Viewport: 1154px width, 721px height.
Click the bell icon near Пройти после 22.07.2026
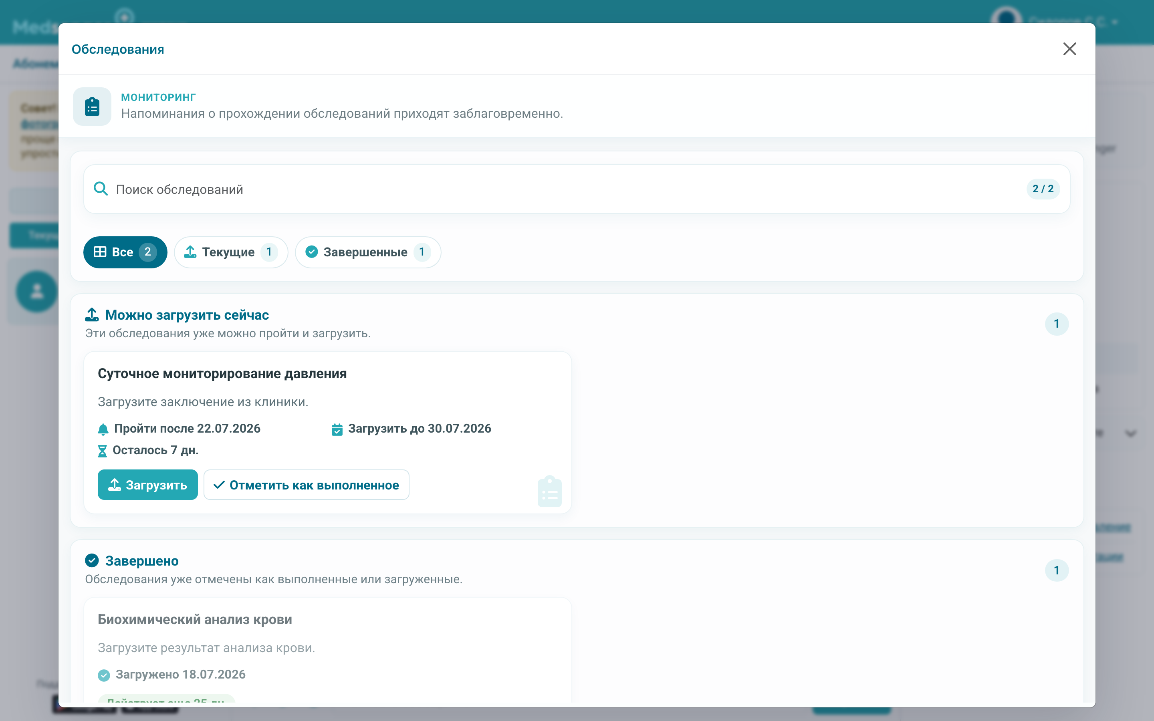click(x=103, y=429)
